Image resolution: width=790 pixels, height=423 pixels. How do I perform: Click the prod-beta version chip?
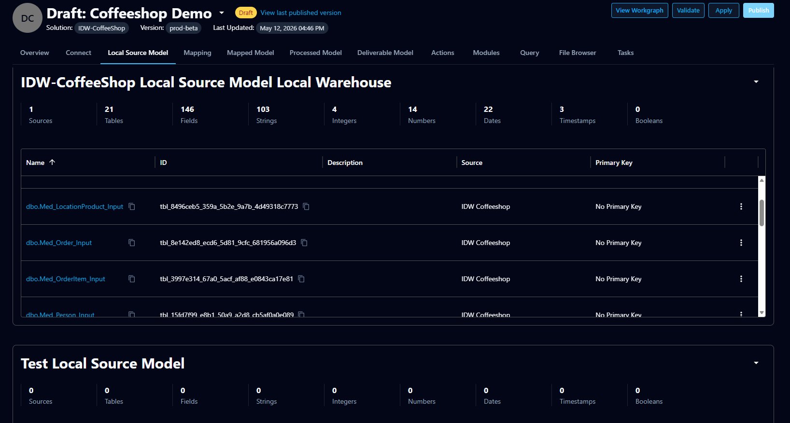[x=183, y=28]
